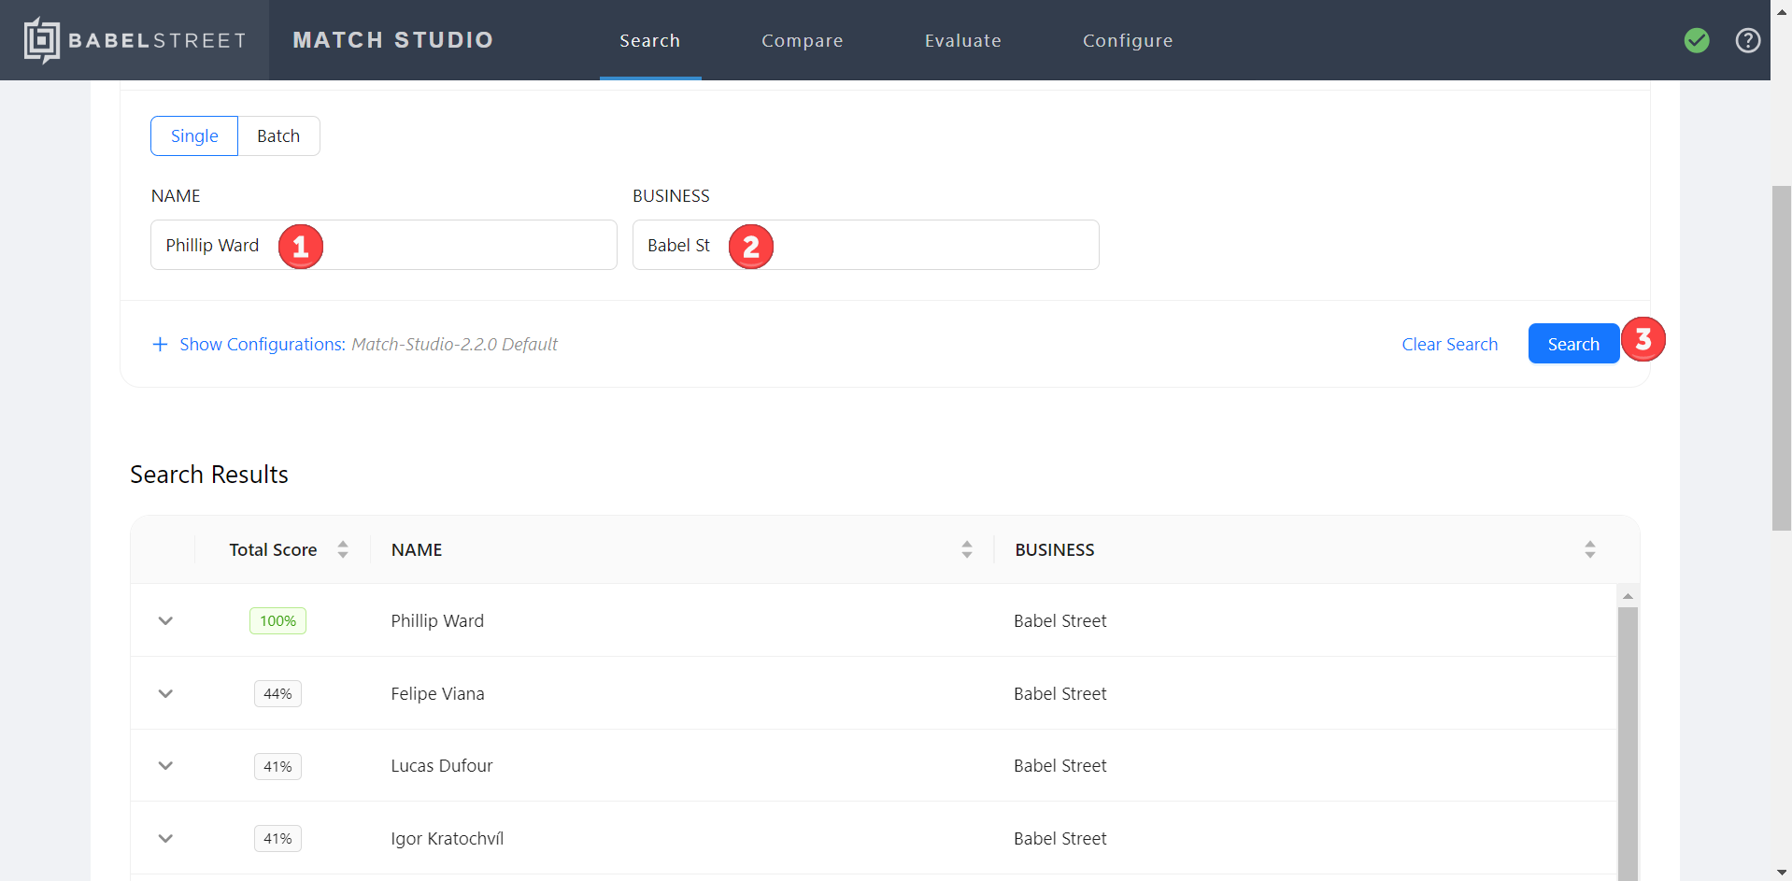This screenshot has height=881, width=1792.
Task: Click the BUSINESS column header text
Action: pyautogui.click(x=1055, y=549)
